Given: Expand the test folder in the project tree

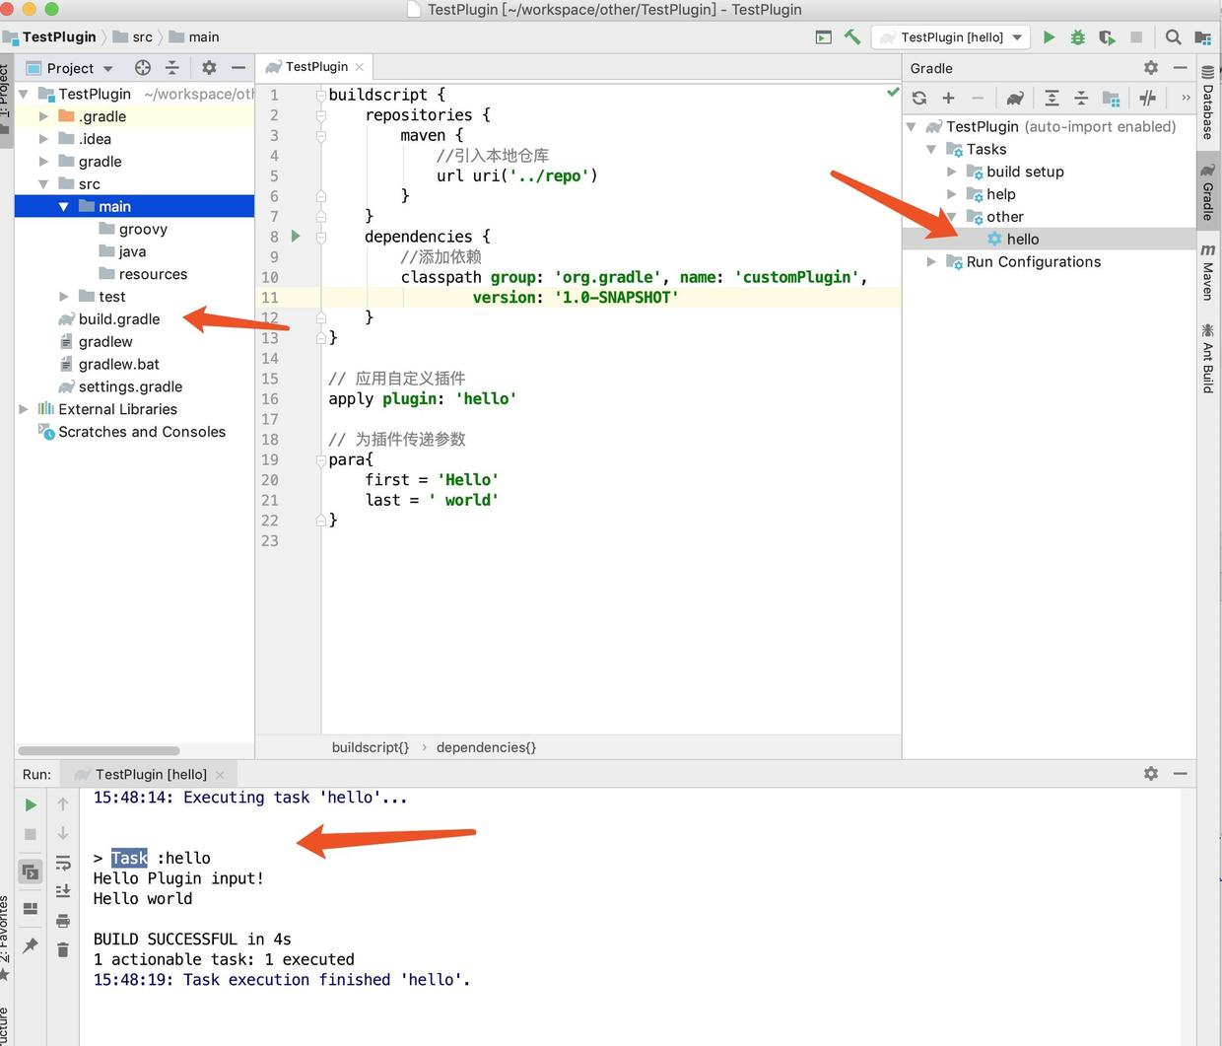Looking at the screenshot, I should pyautogui.click(x=64, y=297).
